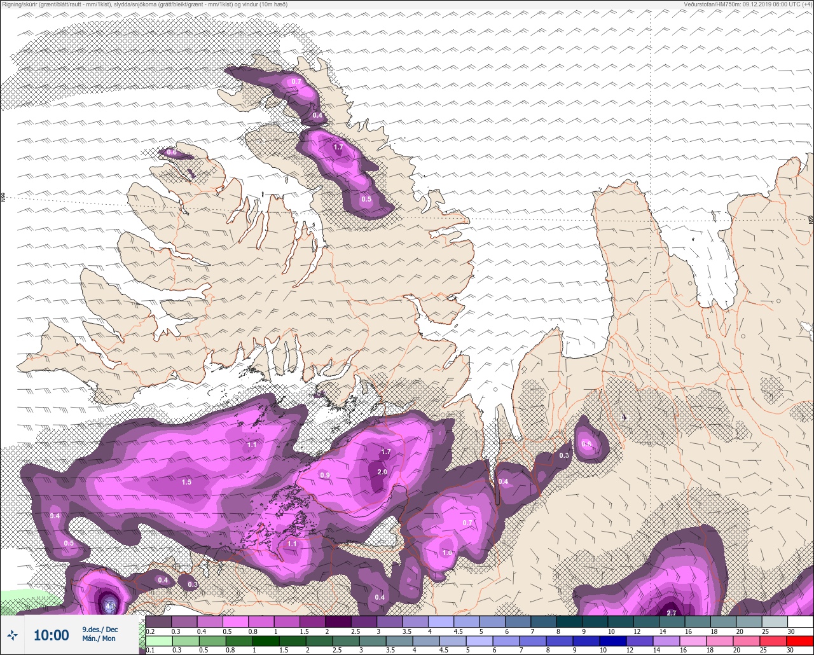Select the pale green 0.1 rain legend swatch
The width and height of the screenshot is (814, 655).
(159, 641)
